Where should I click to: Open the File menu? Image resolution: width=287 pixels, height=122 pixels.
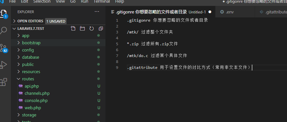point(12,2)
